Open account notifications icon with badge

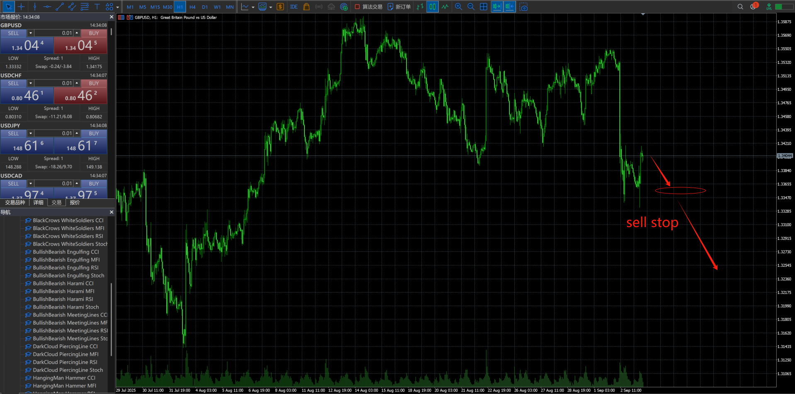click(754, 6)
